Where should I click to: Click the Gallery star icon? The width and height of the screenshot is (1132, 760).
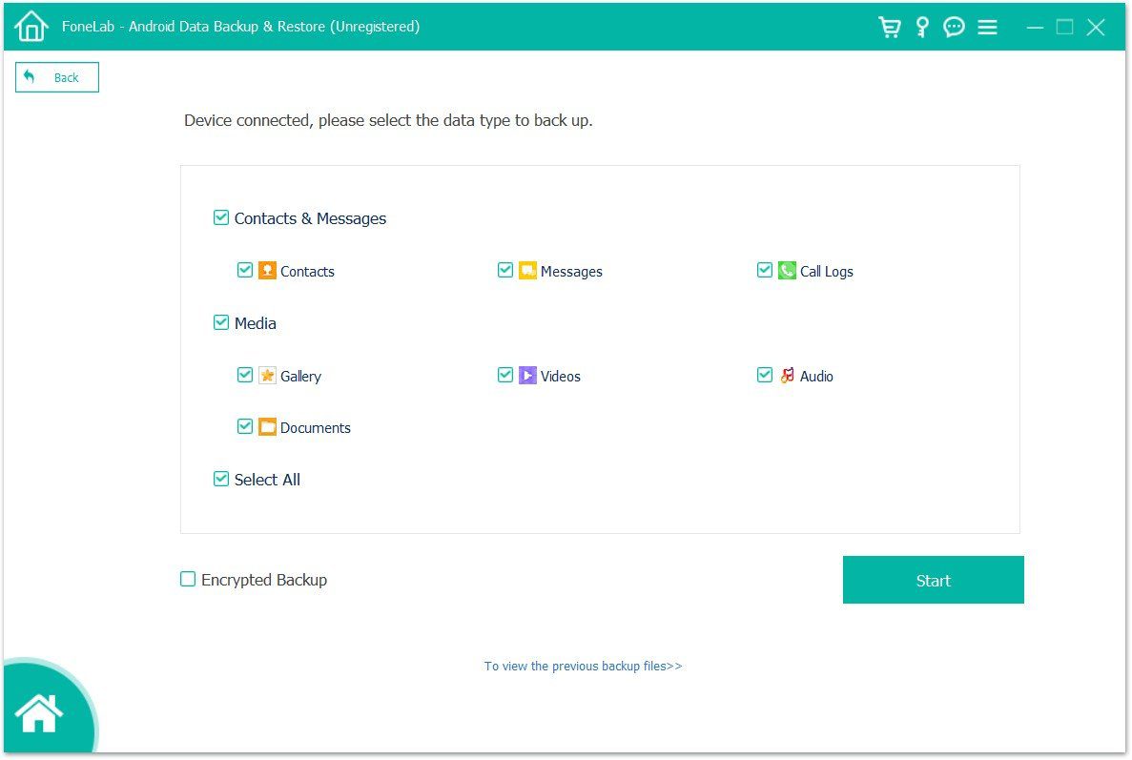click(x=267, y=376)
